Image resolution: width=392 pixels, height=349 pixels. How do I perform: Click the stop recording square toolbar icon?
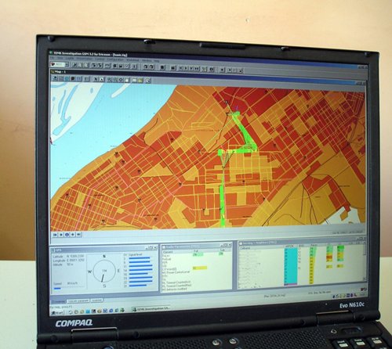pos(162,67)
